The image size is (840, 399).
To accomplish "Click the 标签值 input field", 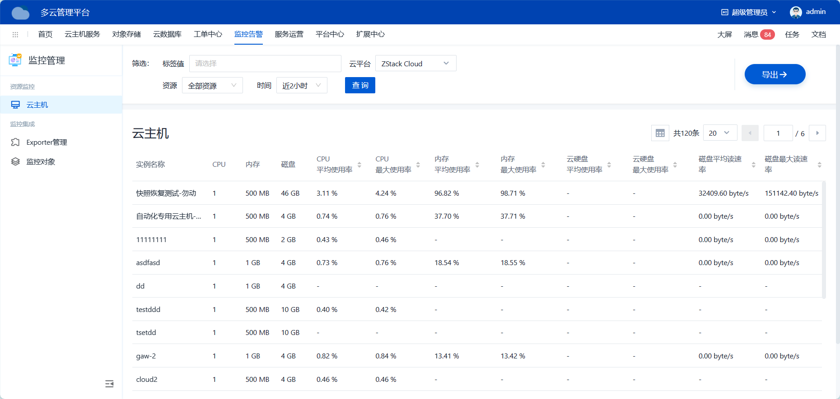I will pyautogui.click(x=265, y=64).
